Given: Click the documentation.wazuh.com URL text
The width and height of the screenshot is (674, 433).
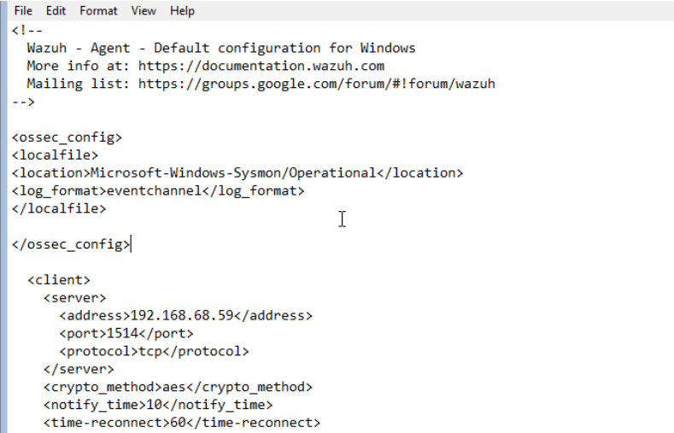Looking at the screenshot, I should click(261, 66).
